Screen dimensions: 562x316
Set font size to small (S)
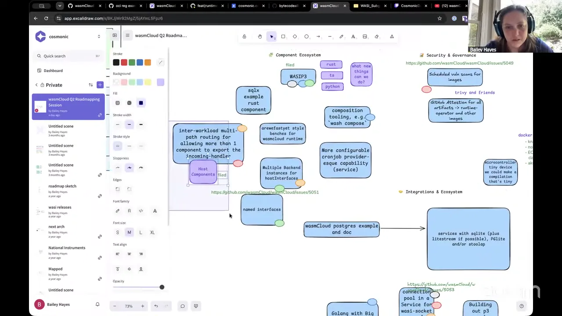coord(118,232)
